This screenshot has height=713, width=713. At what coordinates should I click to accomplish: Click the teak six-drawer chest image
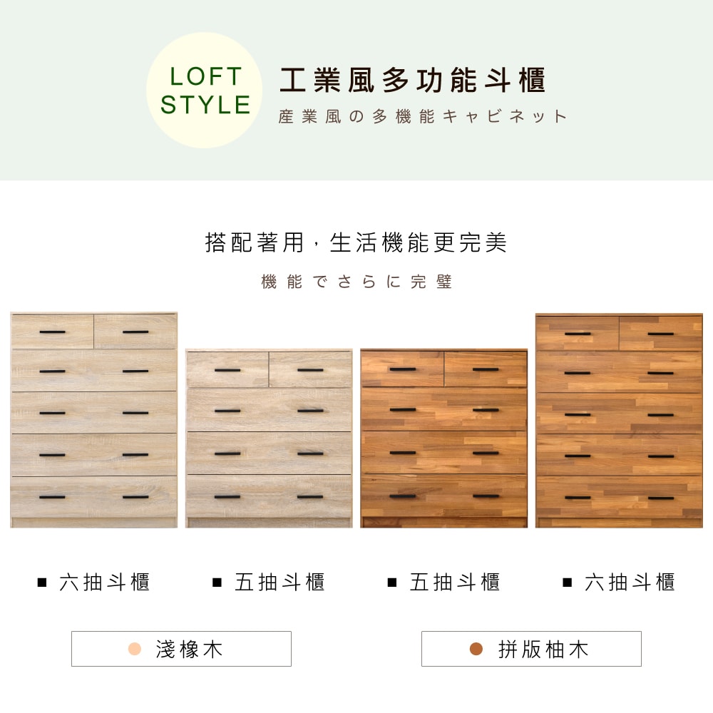(619, 421)
